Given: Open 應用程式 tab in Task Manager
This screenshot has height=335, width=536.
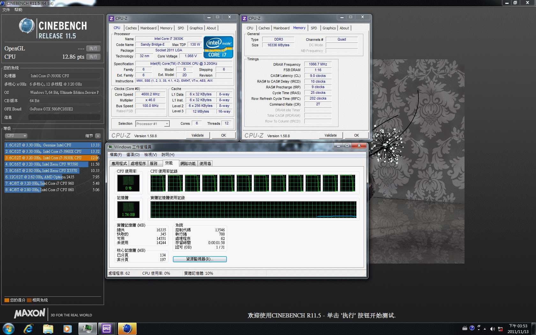Looking at the screenshot, I should [x=119, y=164].
